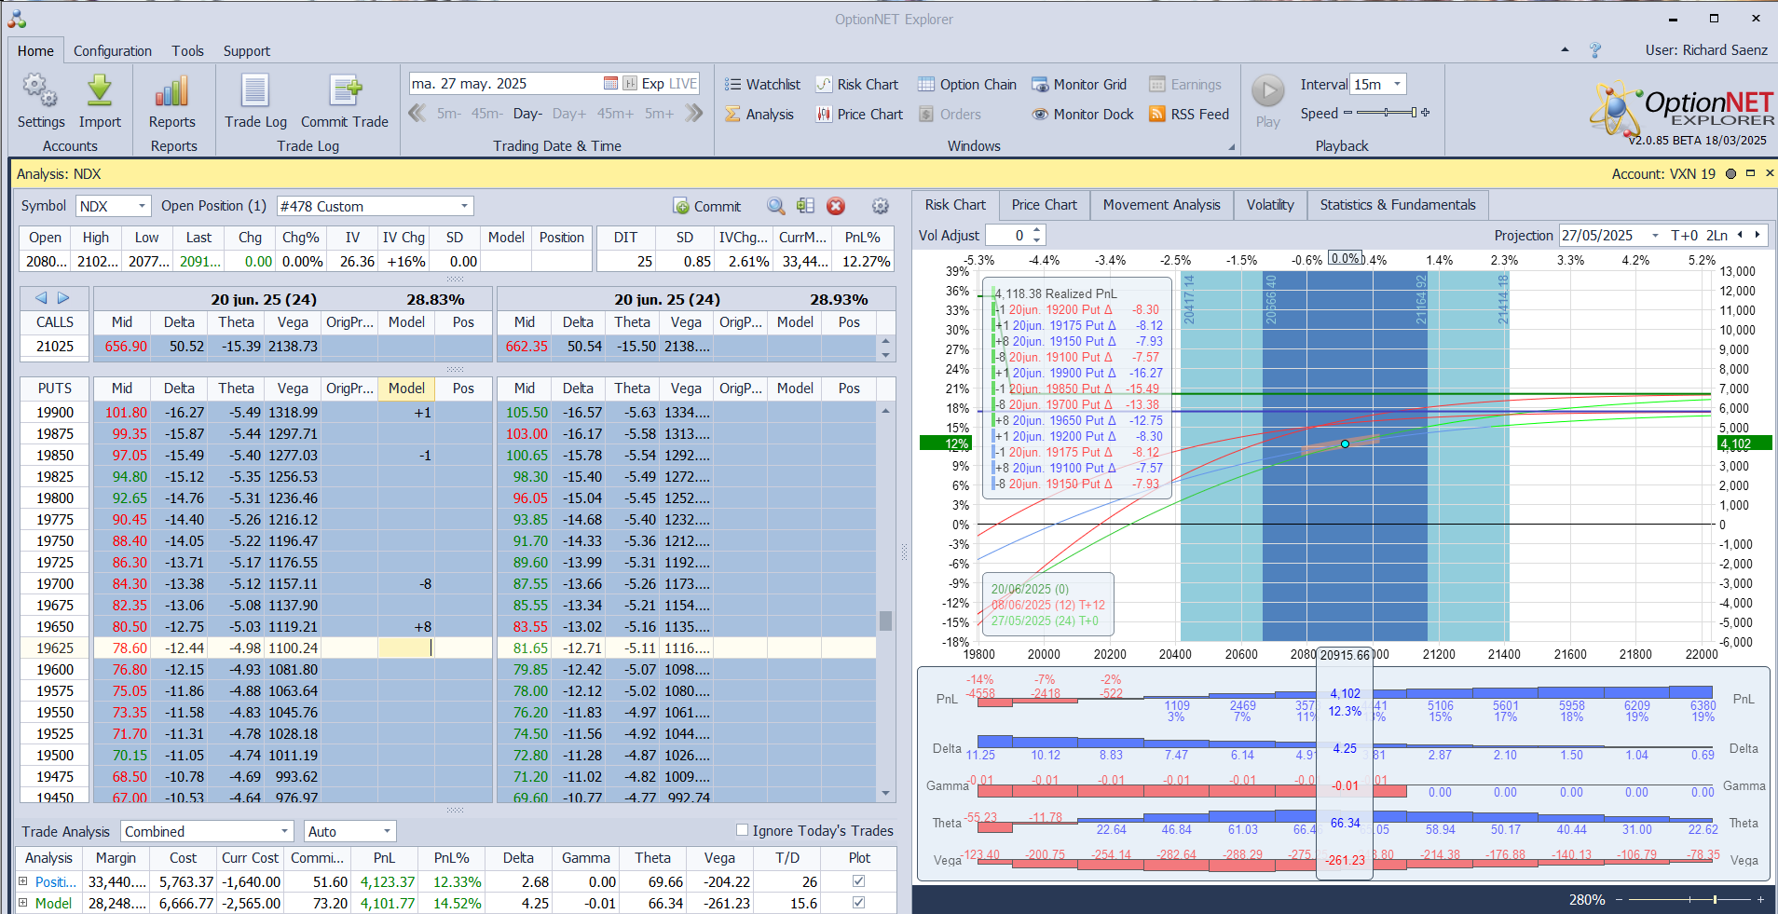Toggle LIVE mode in trading date bar
The width and height of the screenshot is (1778, 914).
682,83
